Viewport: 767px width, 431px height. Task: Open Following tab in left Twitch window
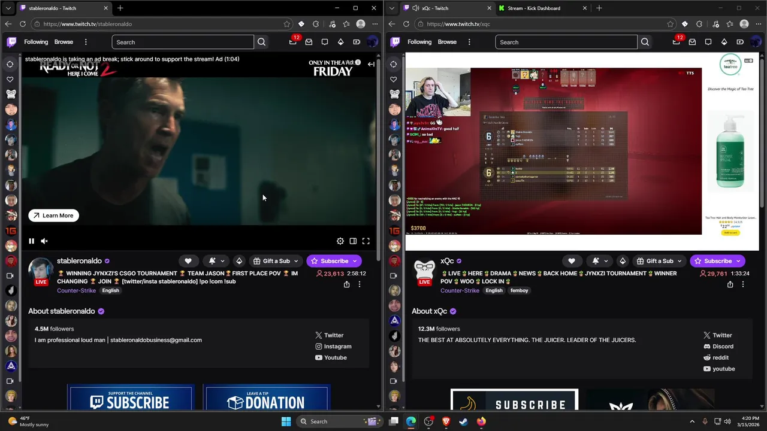click(36, 42)
